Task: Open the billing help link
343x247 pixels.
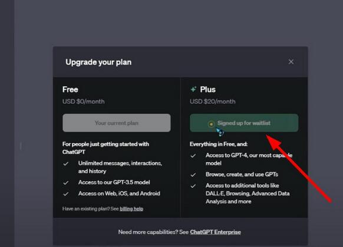Action: pos(131,209)
